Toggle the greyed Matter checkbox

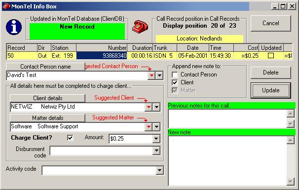pos(175,90)
